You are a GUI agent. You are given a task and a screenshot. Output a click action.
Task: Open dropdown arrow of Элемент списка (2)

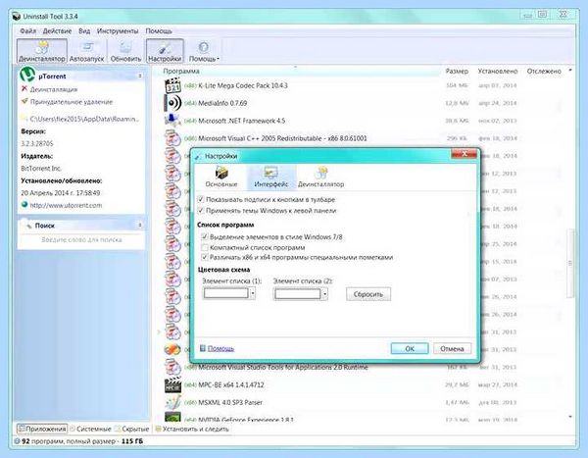324,294
